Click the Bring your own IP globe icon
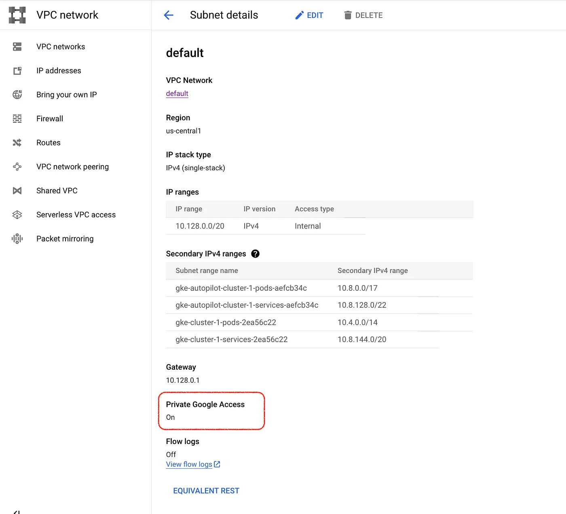The image size is (566, 514). pos(17,95)
